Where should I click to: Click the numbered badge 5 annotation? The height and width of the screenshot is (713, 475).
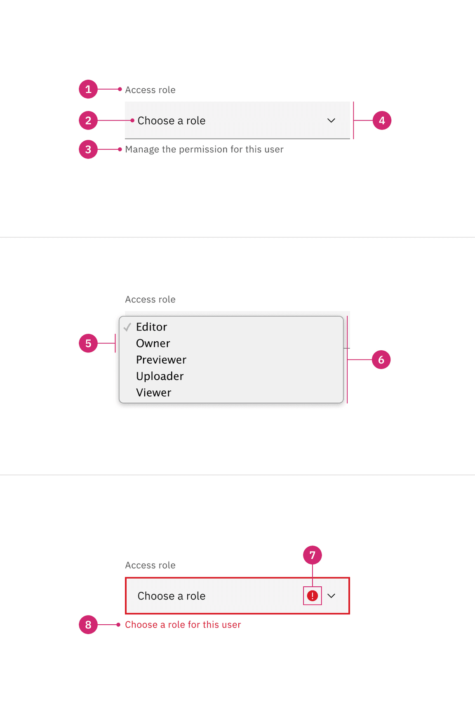(x=88, y=343)
